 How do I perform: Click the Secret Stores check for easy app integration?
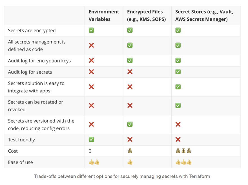(x=178, y=87)
